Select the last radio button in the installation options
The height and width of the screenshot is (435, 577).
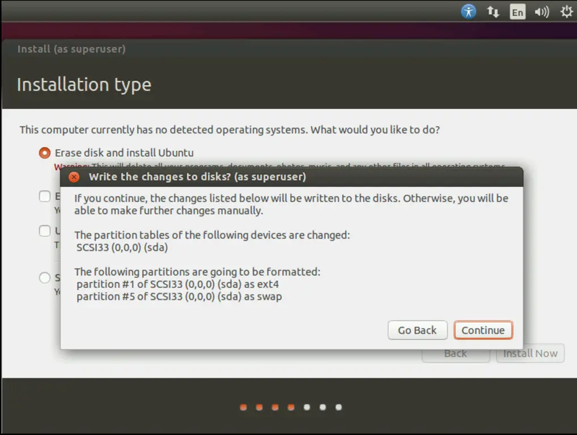tap(45, 277)
